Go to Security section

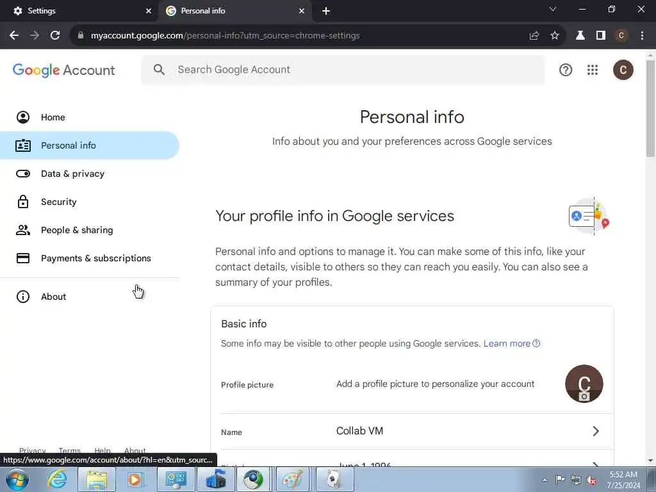tap(90, 202)
